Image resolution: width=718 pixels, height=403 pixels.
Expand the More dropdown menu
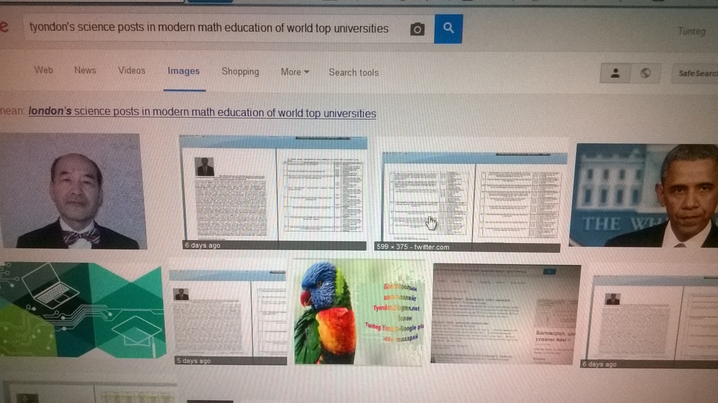pyautogui.click(x=295, y=72)
